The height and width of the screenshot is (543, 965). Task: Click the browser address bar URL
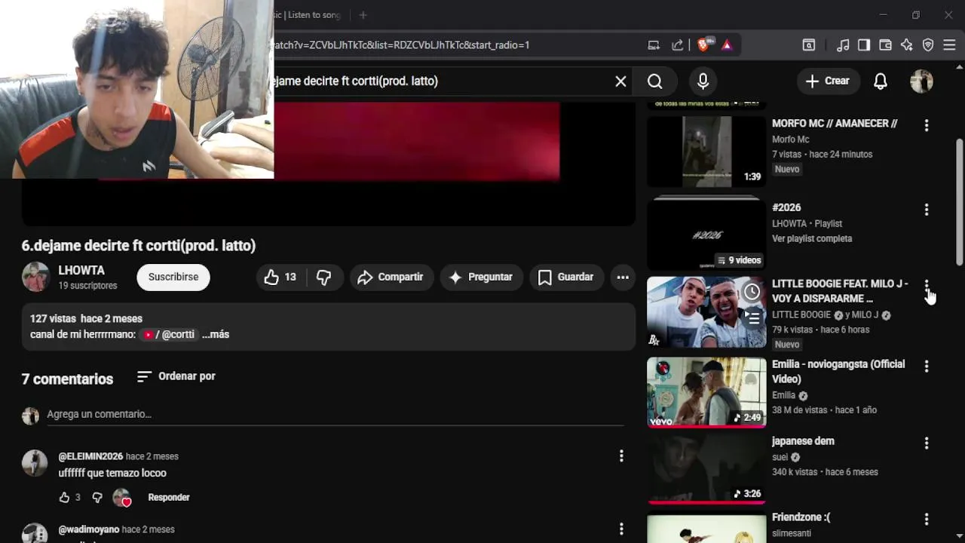402,45
